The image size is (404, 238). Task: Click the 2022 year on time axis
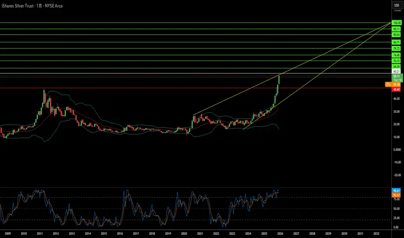216,234
